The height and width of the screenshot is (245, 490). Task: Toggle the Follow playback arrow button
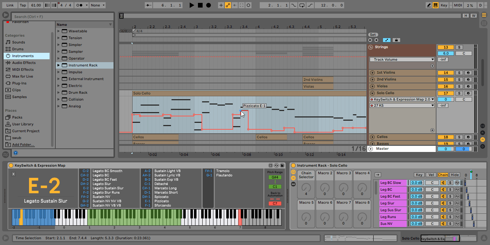[x=149, y=5]
